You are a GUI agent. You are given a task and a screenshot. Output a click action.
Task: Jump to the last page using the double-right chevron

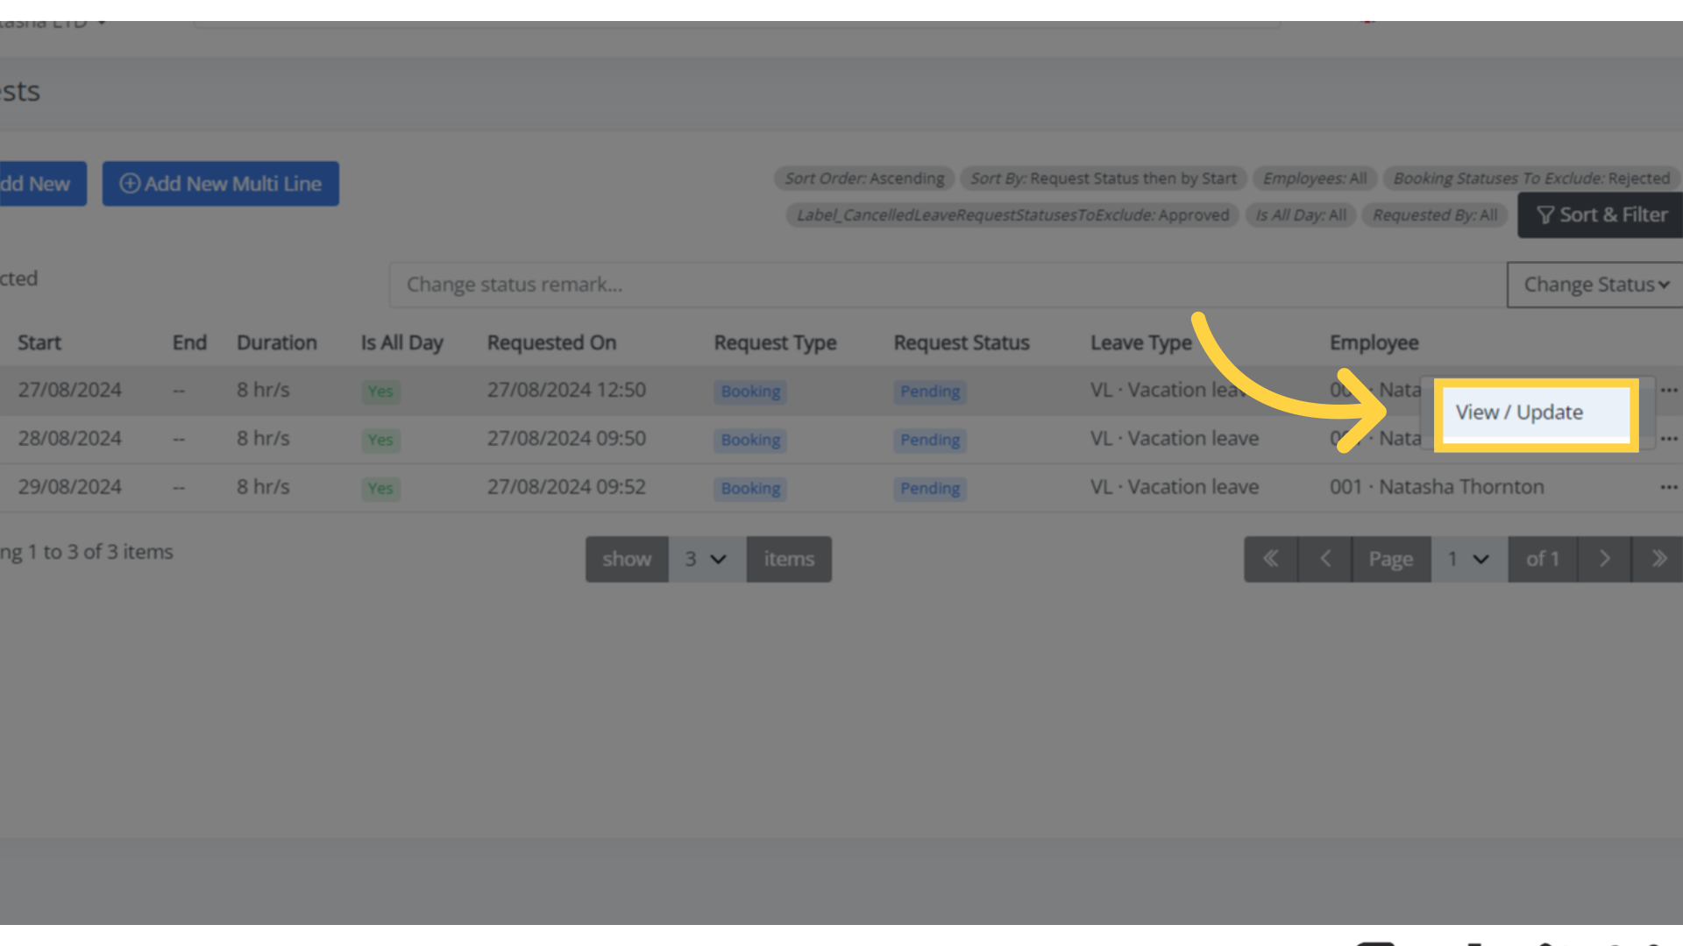click(x=1659, y=558)
